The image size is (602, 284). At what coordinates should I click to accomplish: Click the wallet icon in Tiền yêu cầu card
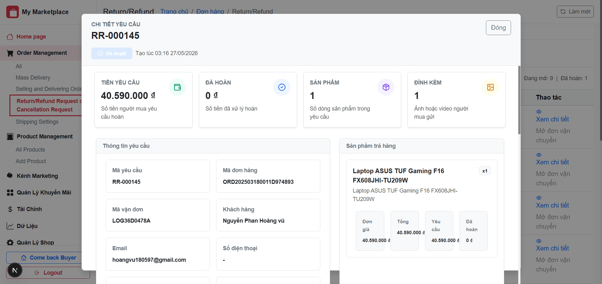tap(178, 87)
